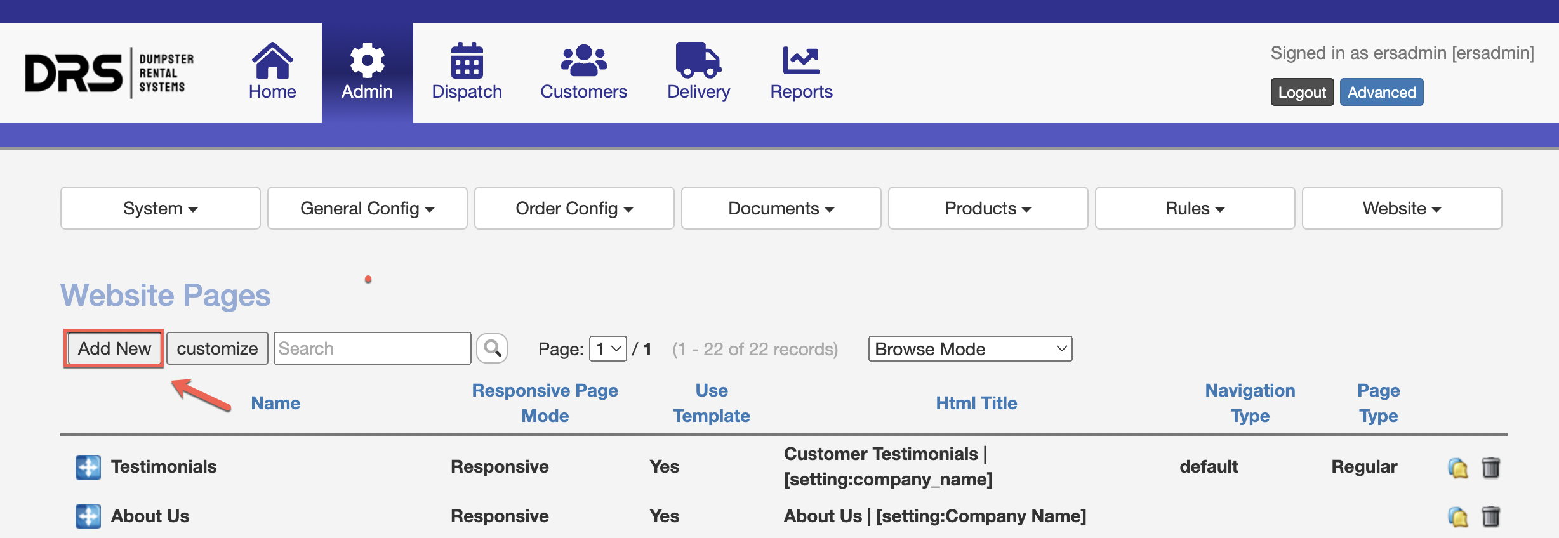Screen dimensions: 1559x538
Task: Copy the About Us page icon
Action: coord(1458,517)
